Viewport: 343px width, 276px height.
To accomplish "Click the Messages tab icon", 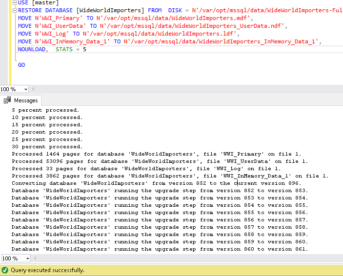I will click(x=7, y=100).
